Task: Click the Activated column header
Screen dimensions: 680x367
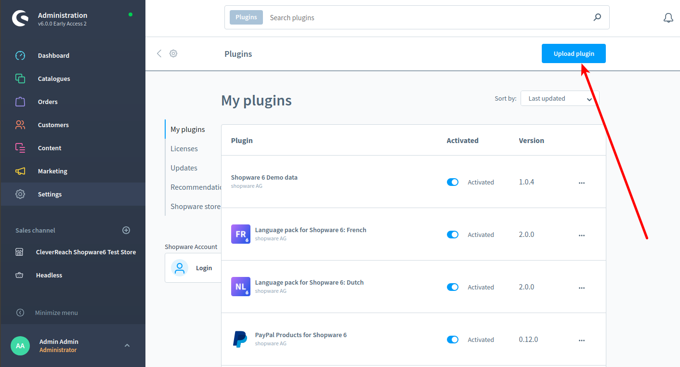Action: (x=462, y=141)
